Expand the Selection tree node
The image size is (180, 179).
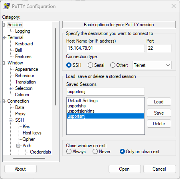click(x=10, y=88)
